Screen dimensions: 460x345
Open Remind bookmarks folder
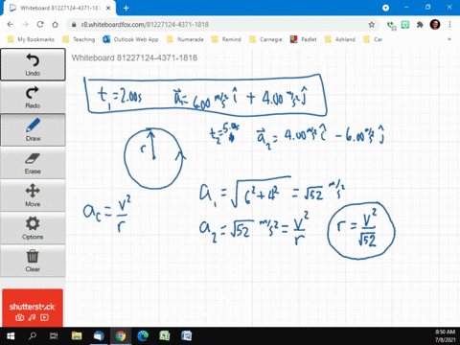pos(226,39)
